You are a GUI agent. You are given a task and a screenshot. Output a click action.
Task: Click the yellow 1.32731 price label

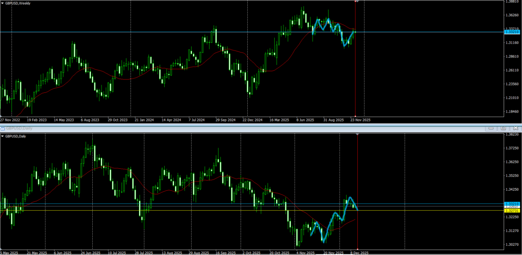point(511,211)
